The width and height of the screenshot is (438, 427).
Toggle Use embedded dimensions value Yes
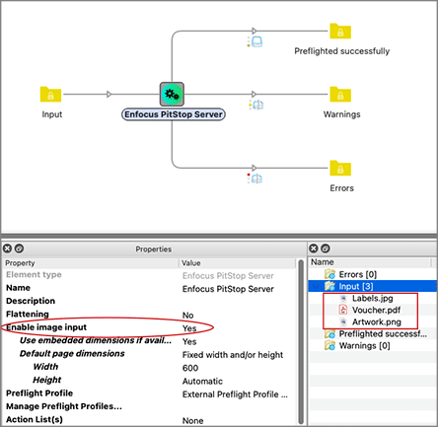click(189, 341)
